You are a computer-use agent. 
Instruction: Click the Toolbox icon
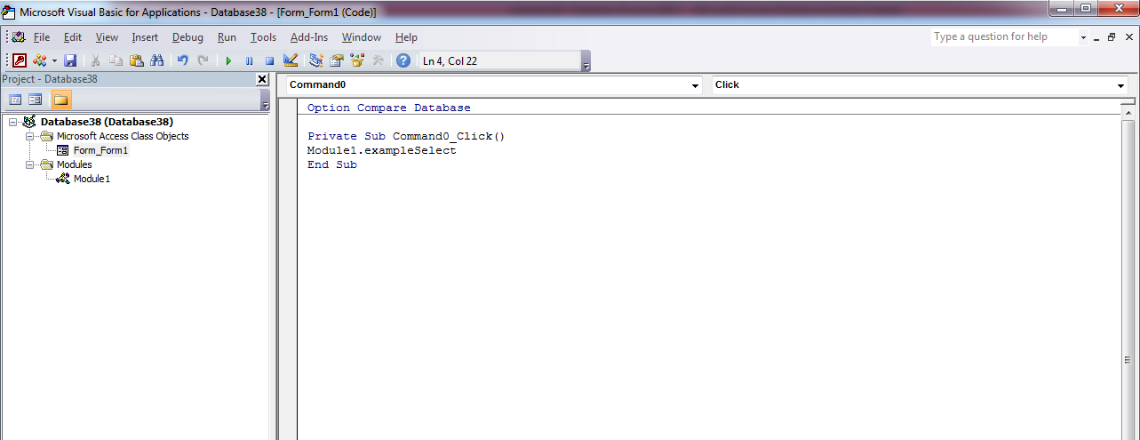coord(378,60)
